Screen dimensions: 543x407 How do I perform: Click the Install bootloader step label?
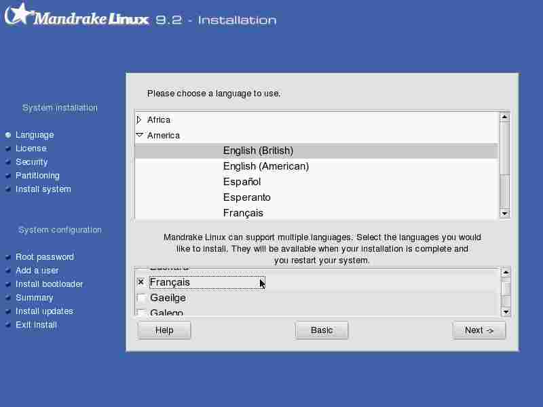point(49,284)
